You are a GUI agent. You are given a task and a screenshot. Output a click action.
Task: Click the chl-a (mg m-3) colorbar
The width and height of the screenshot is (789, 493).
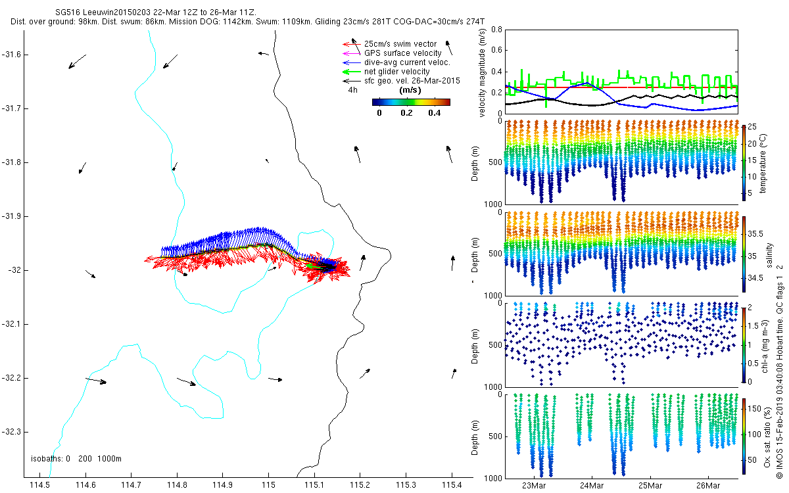point(744,344)
